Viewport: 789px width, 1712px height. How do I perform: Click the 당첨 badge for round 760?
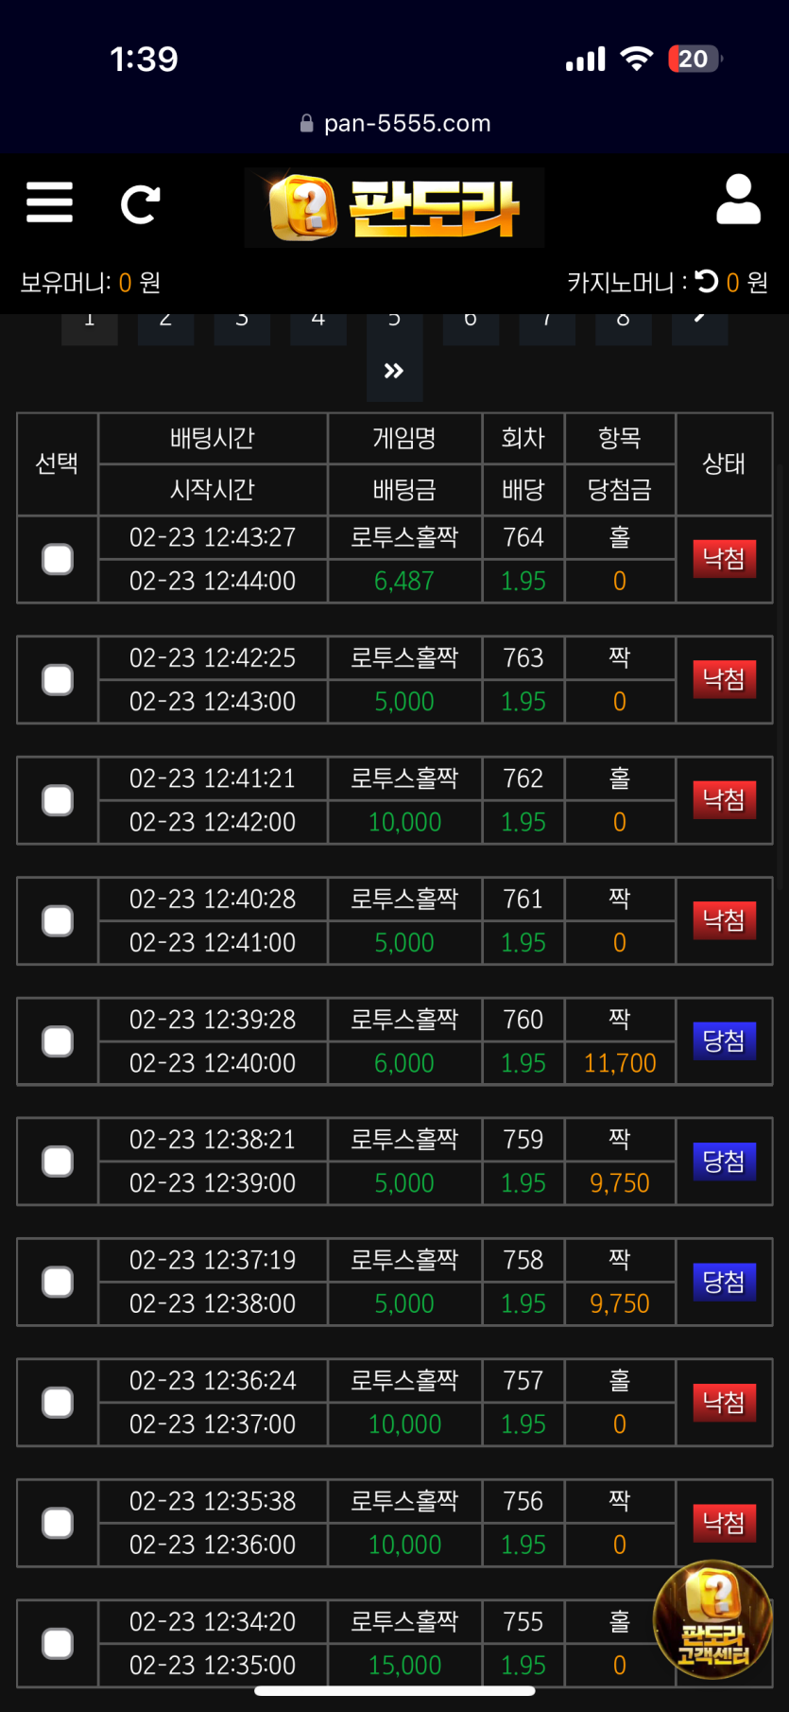(724, 1040)
